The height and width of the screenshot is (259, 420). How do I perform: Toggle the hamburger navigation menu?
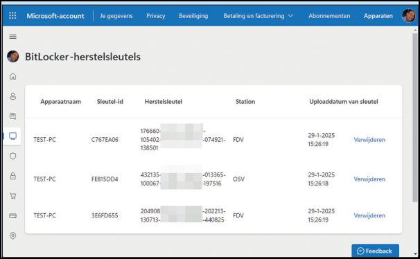click(x=12, y=37)
